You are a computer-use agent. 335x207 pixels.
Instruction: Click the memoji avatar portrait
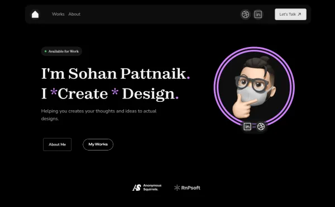click(254, 87)
